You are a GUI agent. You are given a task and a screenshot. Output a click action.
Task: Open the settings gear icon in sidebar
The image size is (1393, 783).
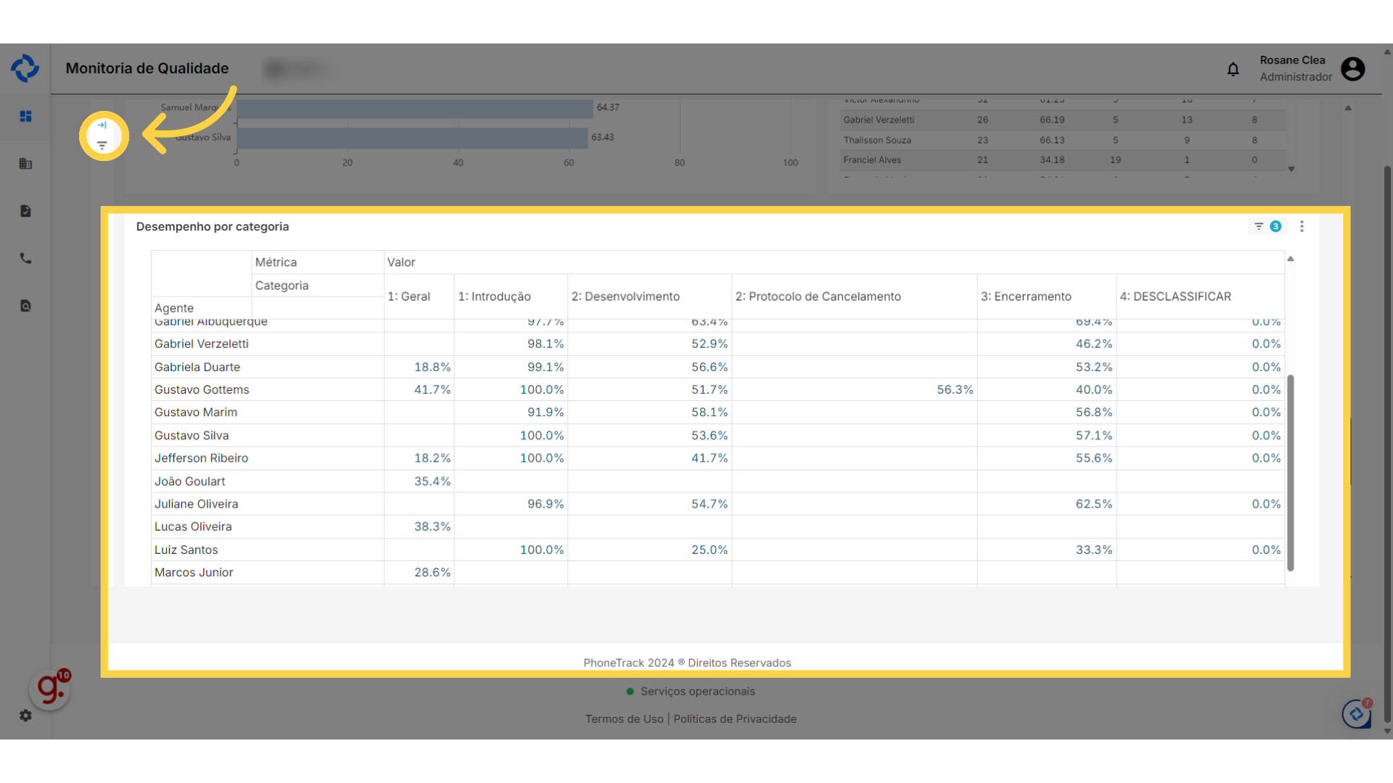click(x=25, y=716)
